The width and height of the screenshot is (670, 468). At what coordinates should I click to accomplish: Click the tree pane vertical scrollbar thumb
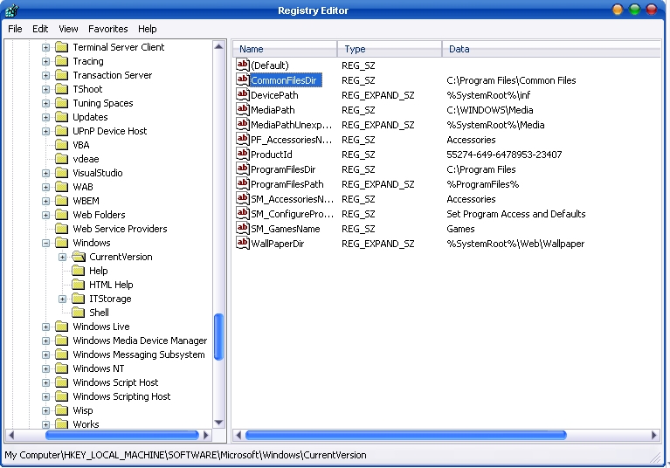tap(218, 336)
